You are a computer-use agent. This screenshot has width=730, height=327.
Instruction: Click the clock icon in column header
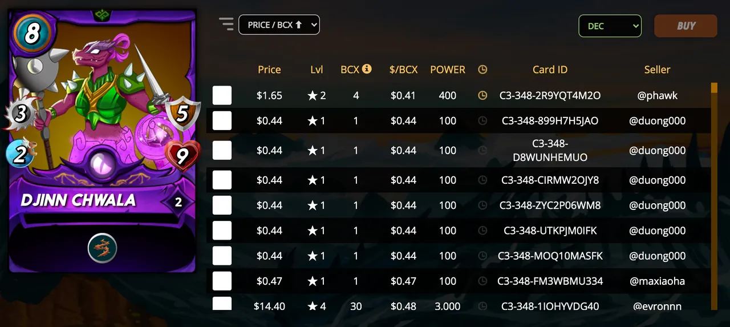482,70
